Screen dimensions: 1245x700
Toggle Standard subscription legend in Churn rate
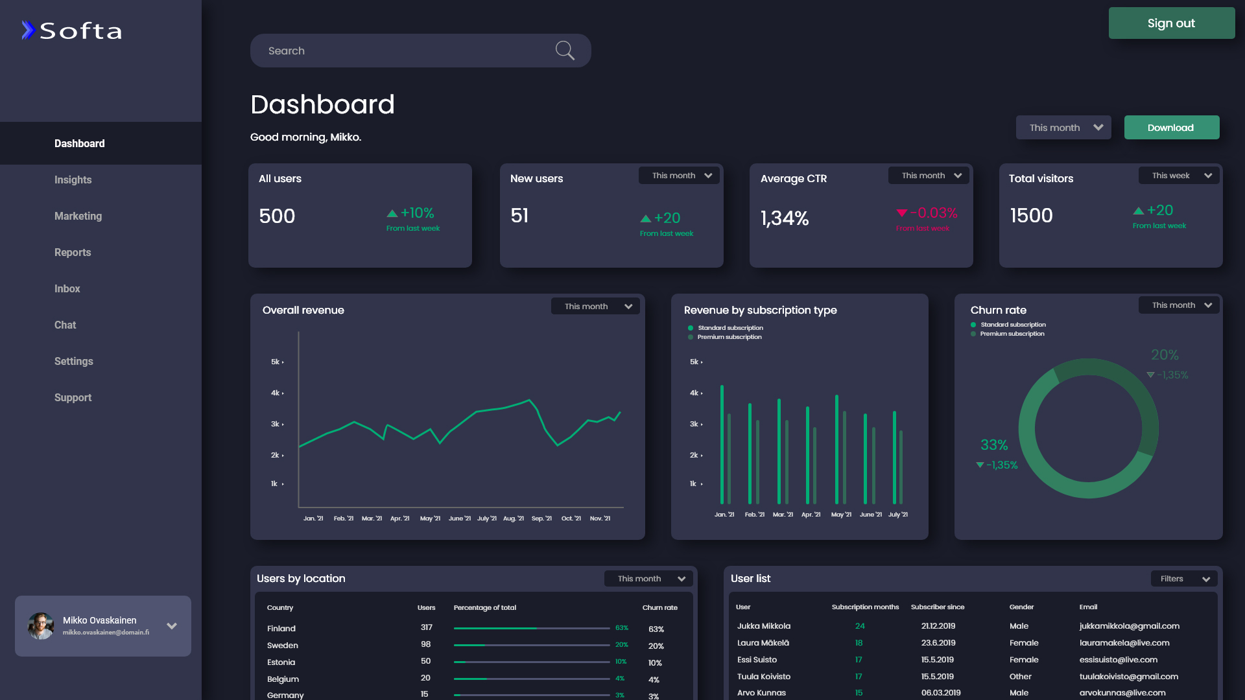[1008, 325]
